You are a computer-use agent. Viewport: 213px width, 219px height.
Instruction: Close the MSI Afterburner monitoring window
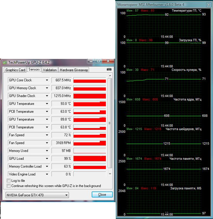(209, 5)
